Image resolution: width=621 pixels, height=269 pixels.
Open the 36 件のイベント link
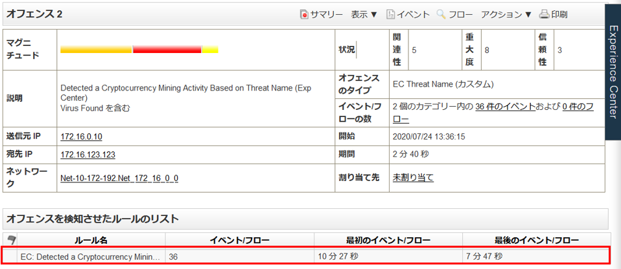tap(506, 107)
